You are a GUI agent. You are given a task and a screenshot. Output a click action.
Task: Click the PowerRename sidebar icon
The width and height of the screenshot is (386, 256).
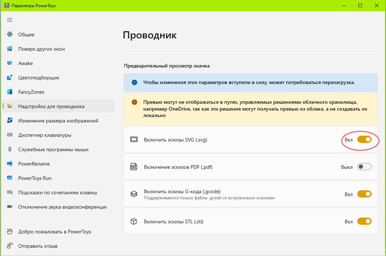pos(10,163)
